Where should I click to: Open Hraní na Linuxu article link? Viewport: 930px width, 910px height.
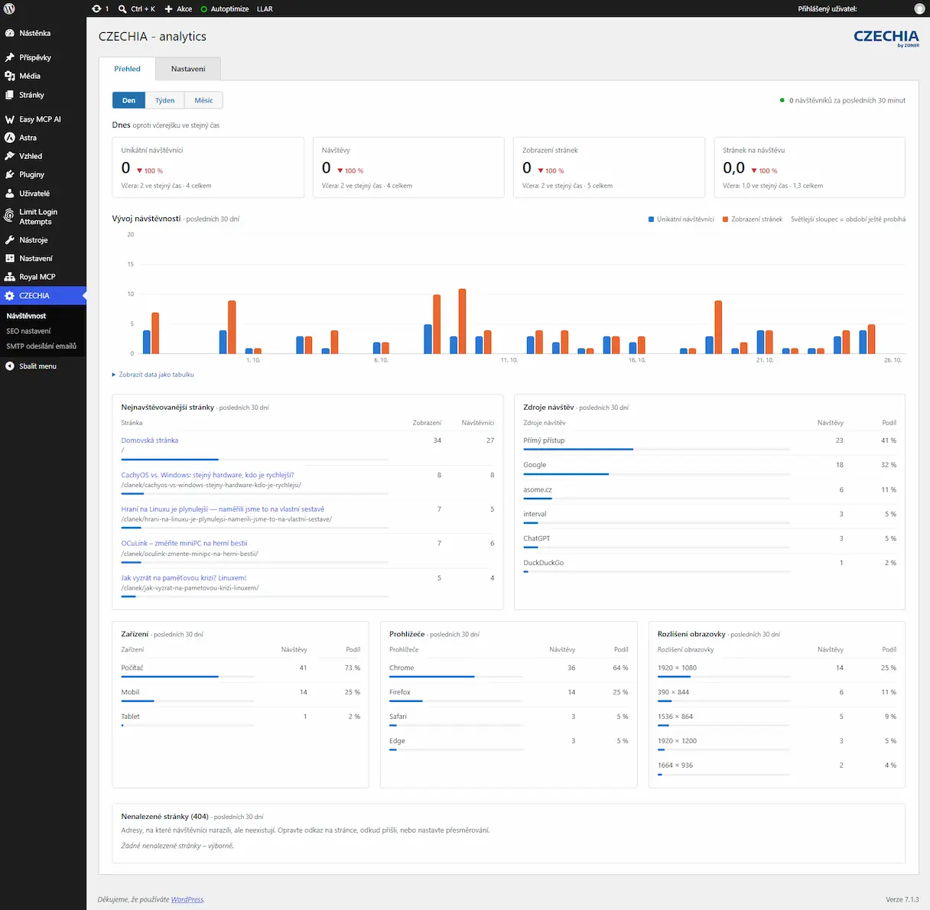pyautogui.click(x=223, y=509)
